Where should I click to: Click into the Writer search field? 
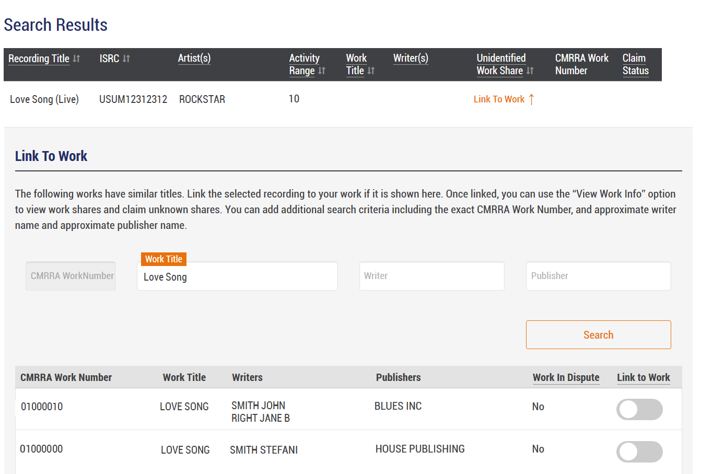pos(431,276)
